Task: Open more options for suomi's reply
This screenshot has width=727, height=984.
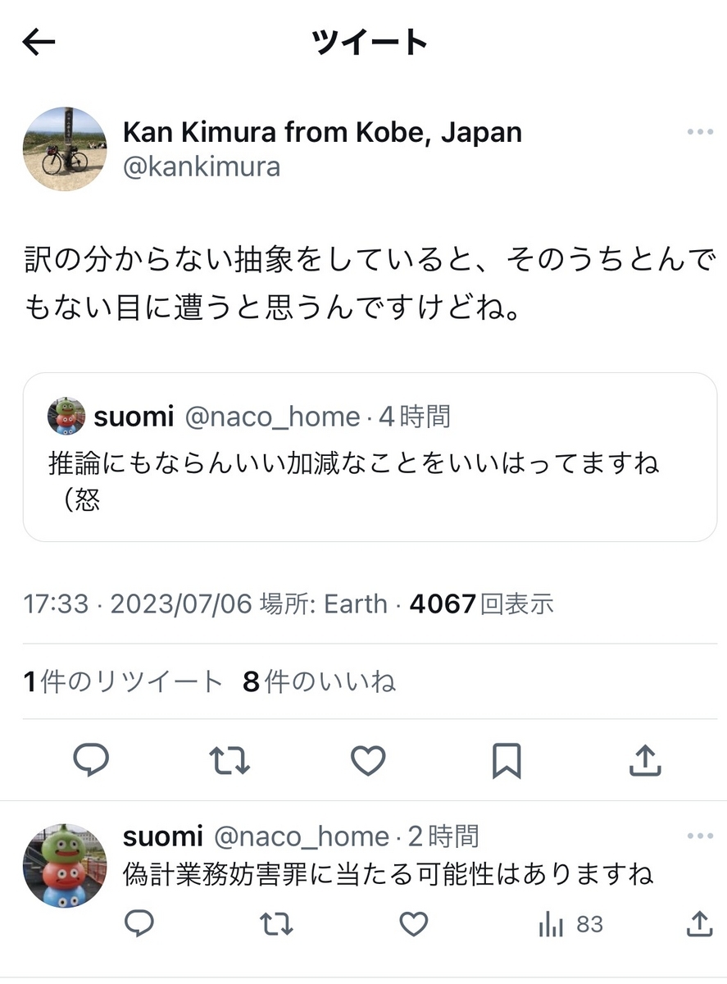Action: click(x=700, y=836)
